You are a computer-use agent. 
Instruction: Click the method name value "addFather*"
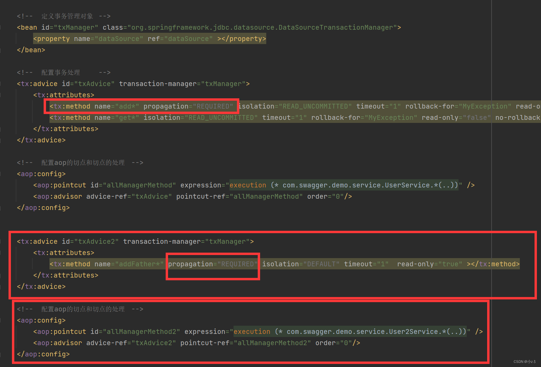[139, 264]
